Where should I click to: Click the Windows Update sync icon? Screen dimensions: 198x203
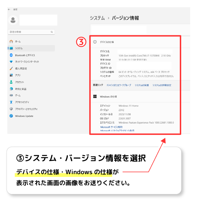coord(11,116)
